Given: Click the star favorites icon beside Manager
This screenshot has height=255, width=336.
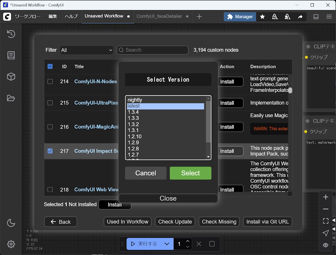Looking at the screenshot, I should click(x=262, y=17).
